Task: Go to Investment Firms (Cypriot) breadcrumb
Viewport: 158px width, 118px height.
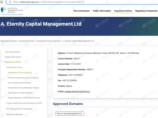Action: pyautogui.click(x=48, y=41)
